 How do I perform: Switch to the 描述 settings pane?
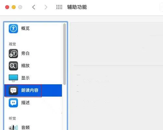[x=33, y=103]
